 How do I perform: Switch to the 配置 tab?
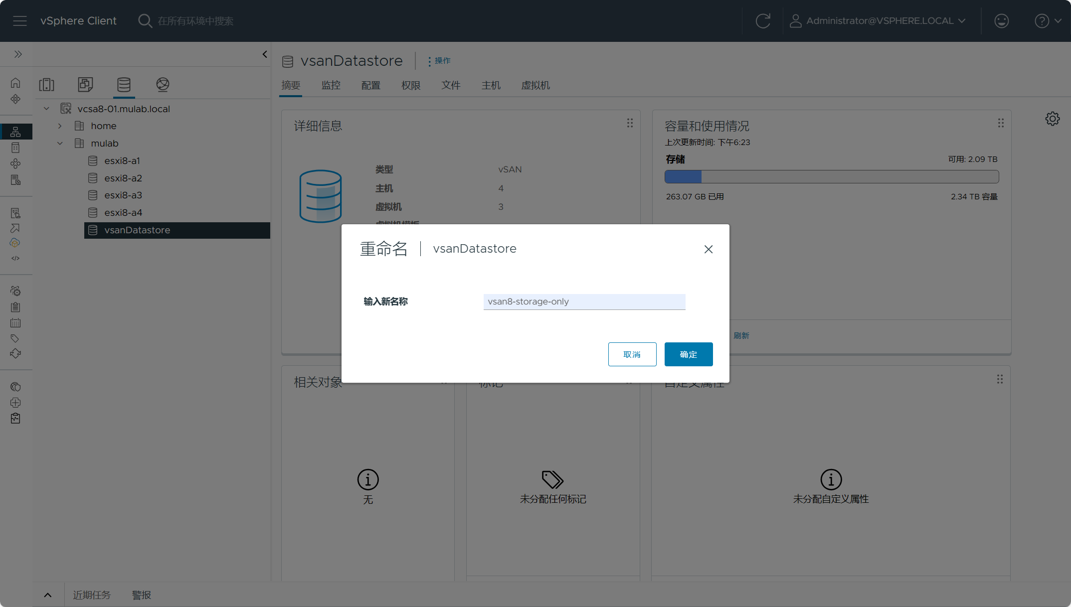pyautogui.click(x=370, y=85)
